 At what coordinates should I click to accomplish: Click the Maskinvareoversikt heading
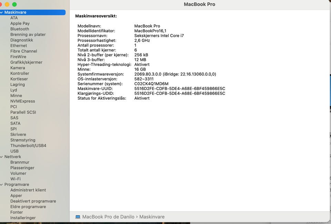[x=96, y=16]
